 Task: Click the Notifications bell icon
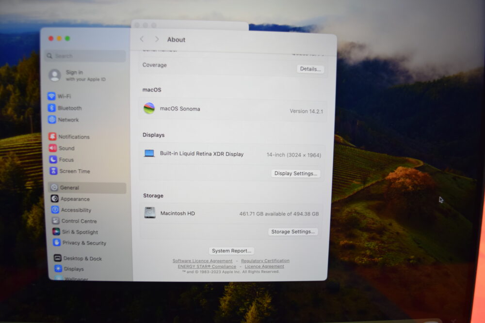click(52, 136)
